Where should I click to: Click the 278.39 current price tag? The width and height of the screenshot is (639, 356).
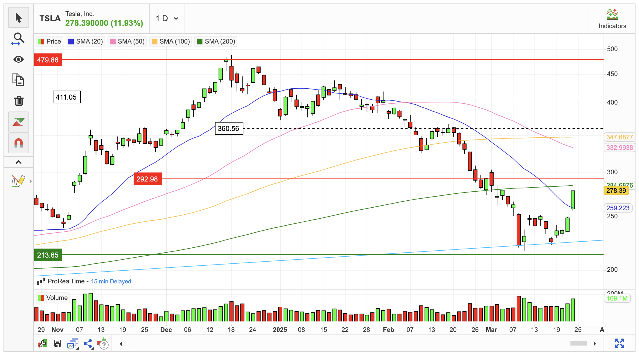click(616, 191)
